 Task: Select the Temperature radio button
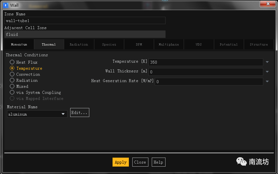[x=12, y=68]
